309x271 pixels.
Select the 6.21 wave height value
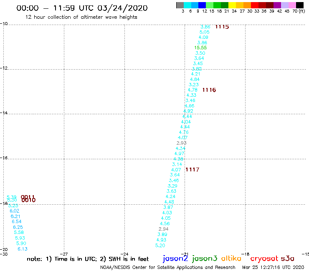[15, 216]
